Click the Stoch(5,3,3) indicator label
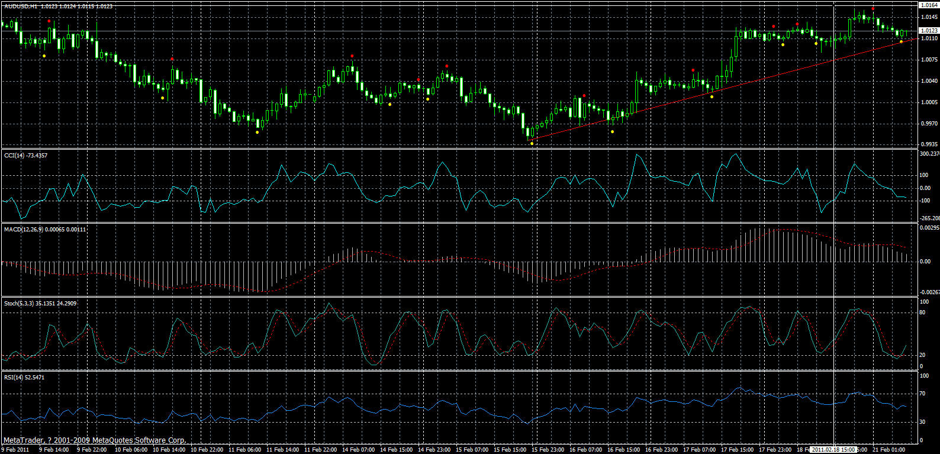 point(40,303)
